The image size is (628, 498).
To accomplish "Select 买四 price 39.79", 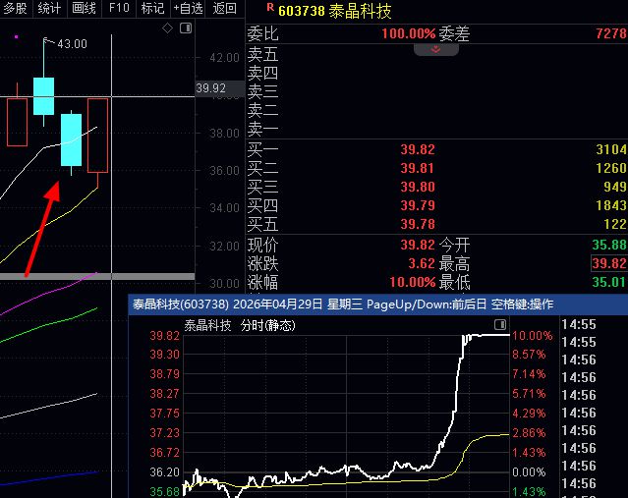I will 418,205.
